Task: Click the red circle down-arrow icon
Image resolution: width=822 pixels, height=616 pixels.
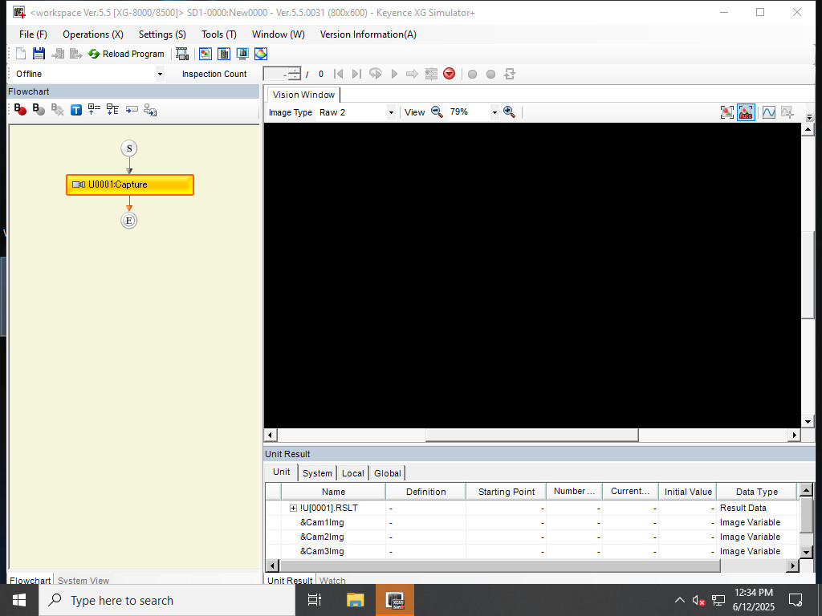Action: point(450,74)
